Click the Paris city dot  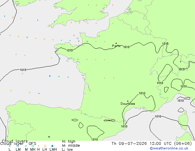tap(116, 43)
